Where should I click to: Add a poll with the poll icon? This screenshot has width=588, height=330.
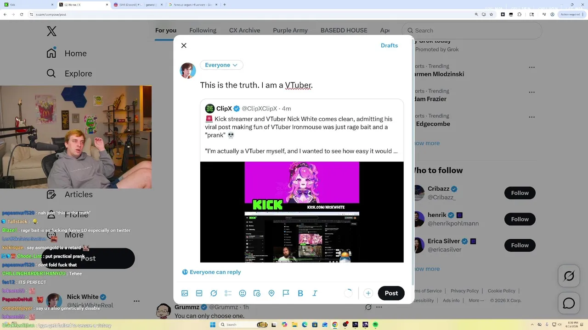pos(228,293)
